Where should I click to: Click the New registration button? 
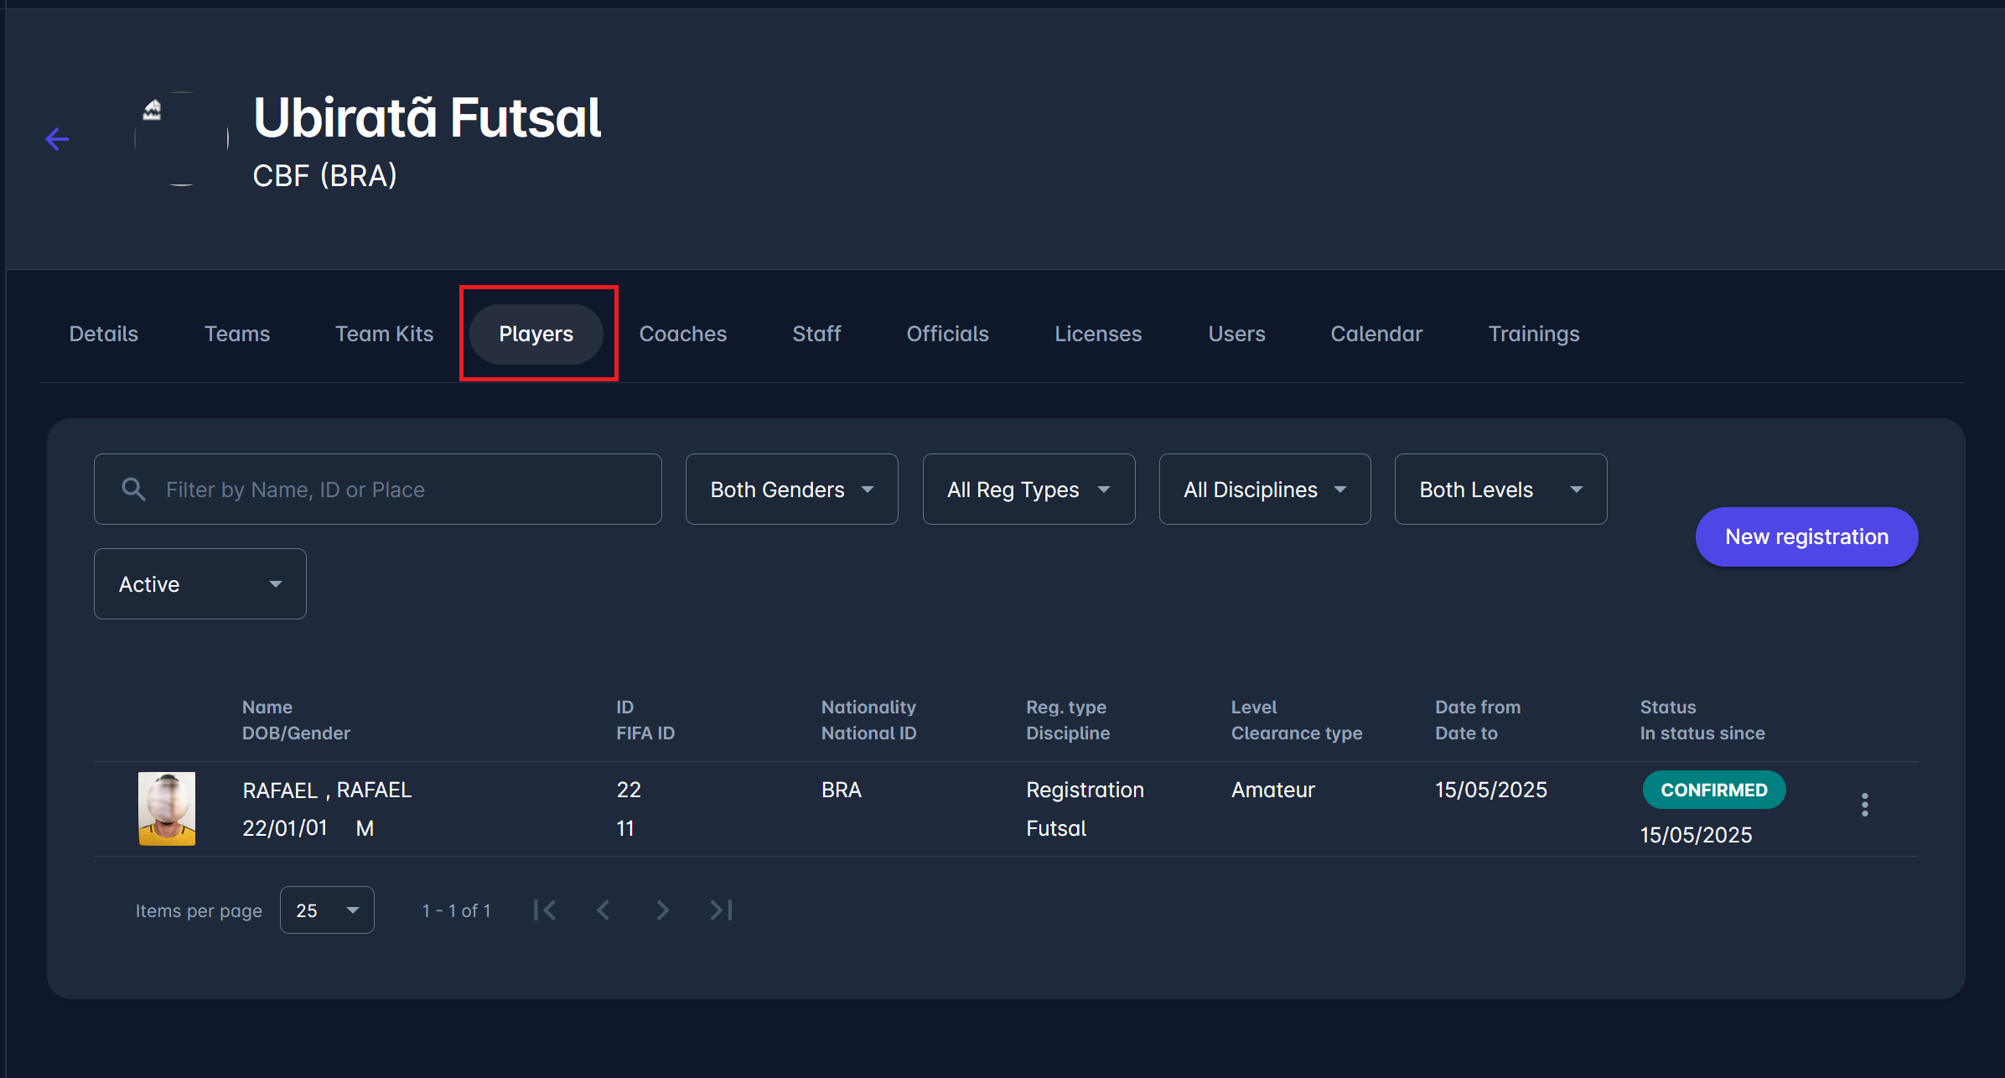click(x=1806, y=537)
